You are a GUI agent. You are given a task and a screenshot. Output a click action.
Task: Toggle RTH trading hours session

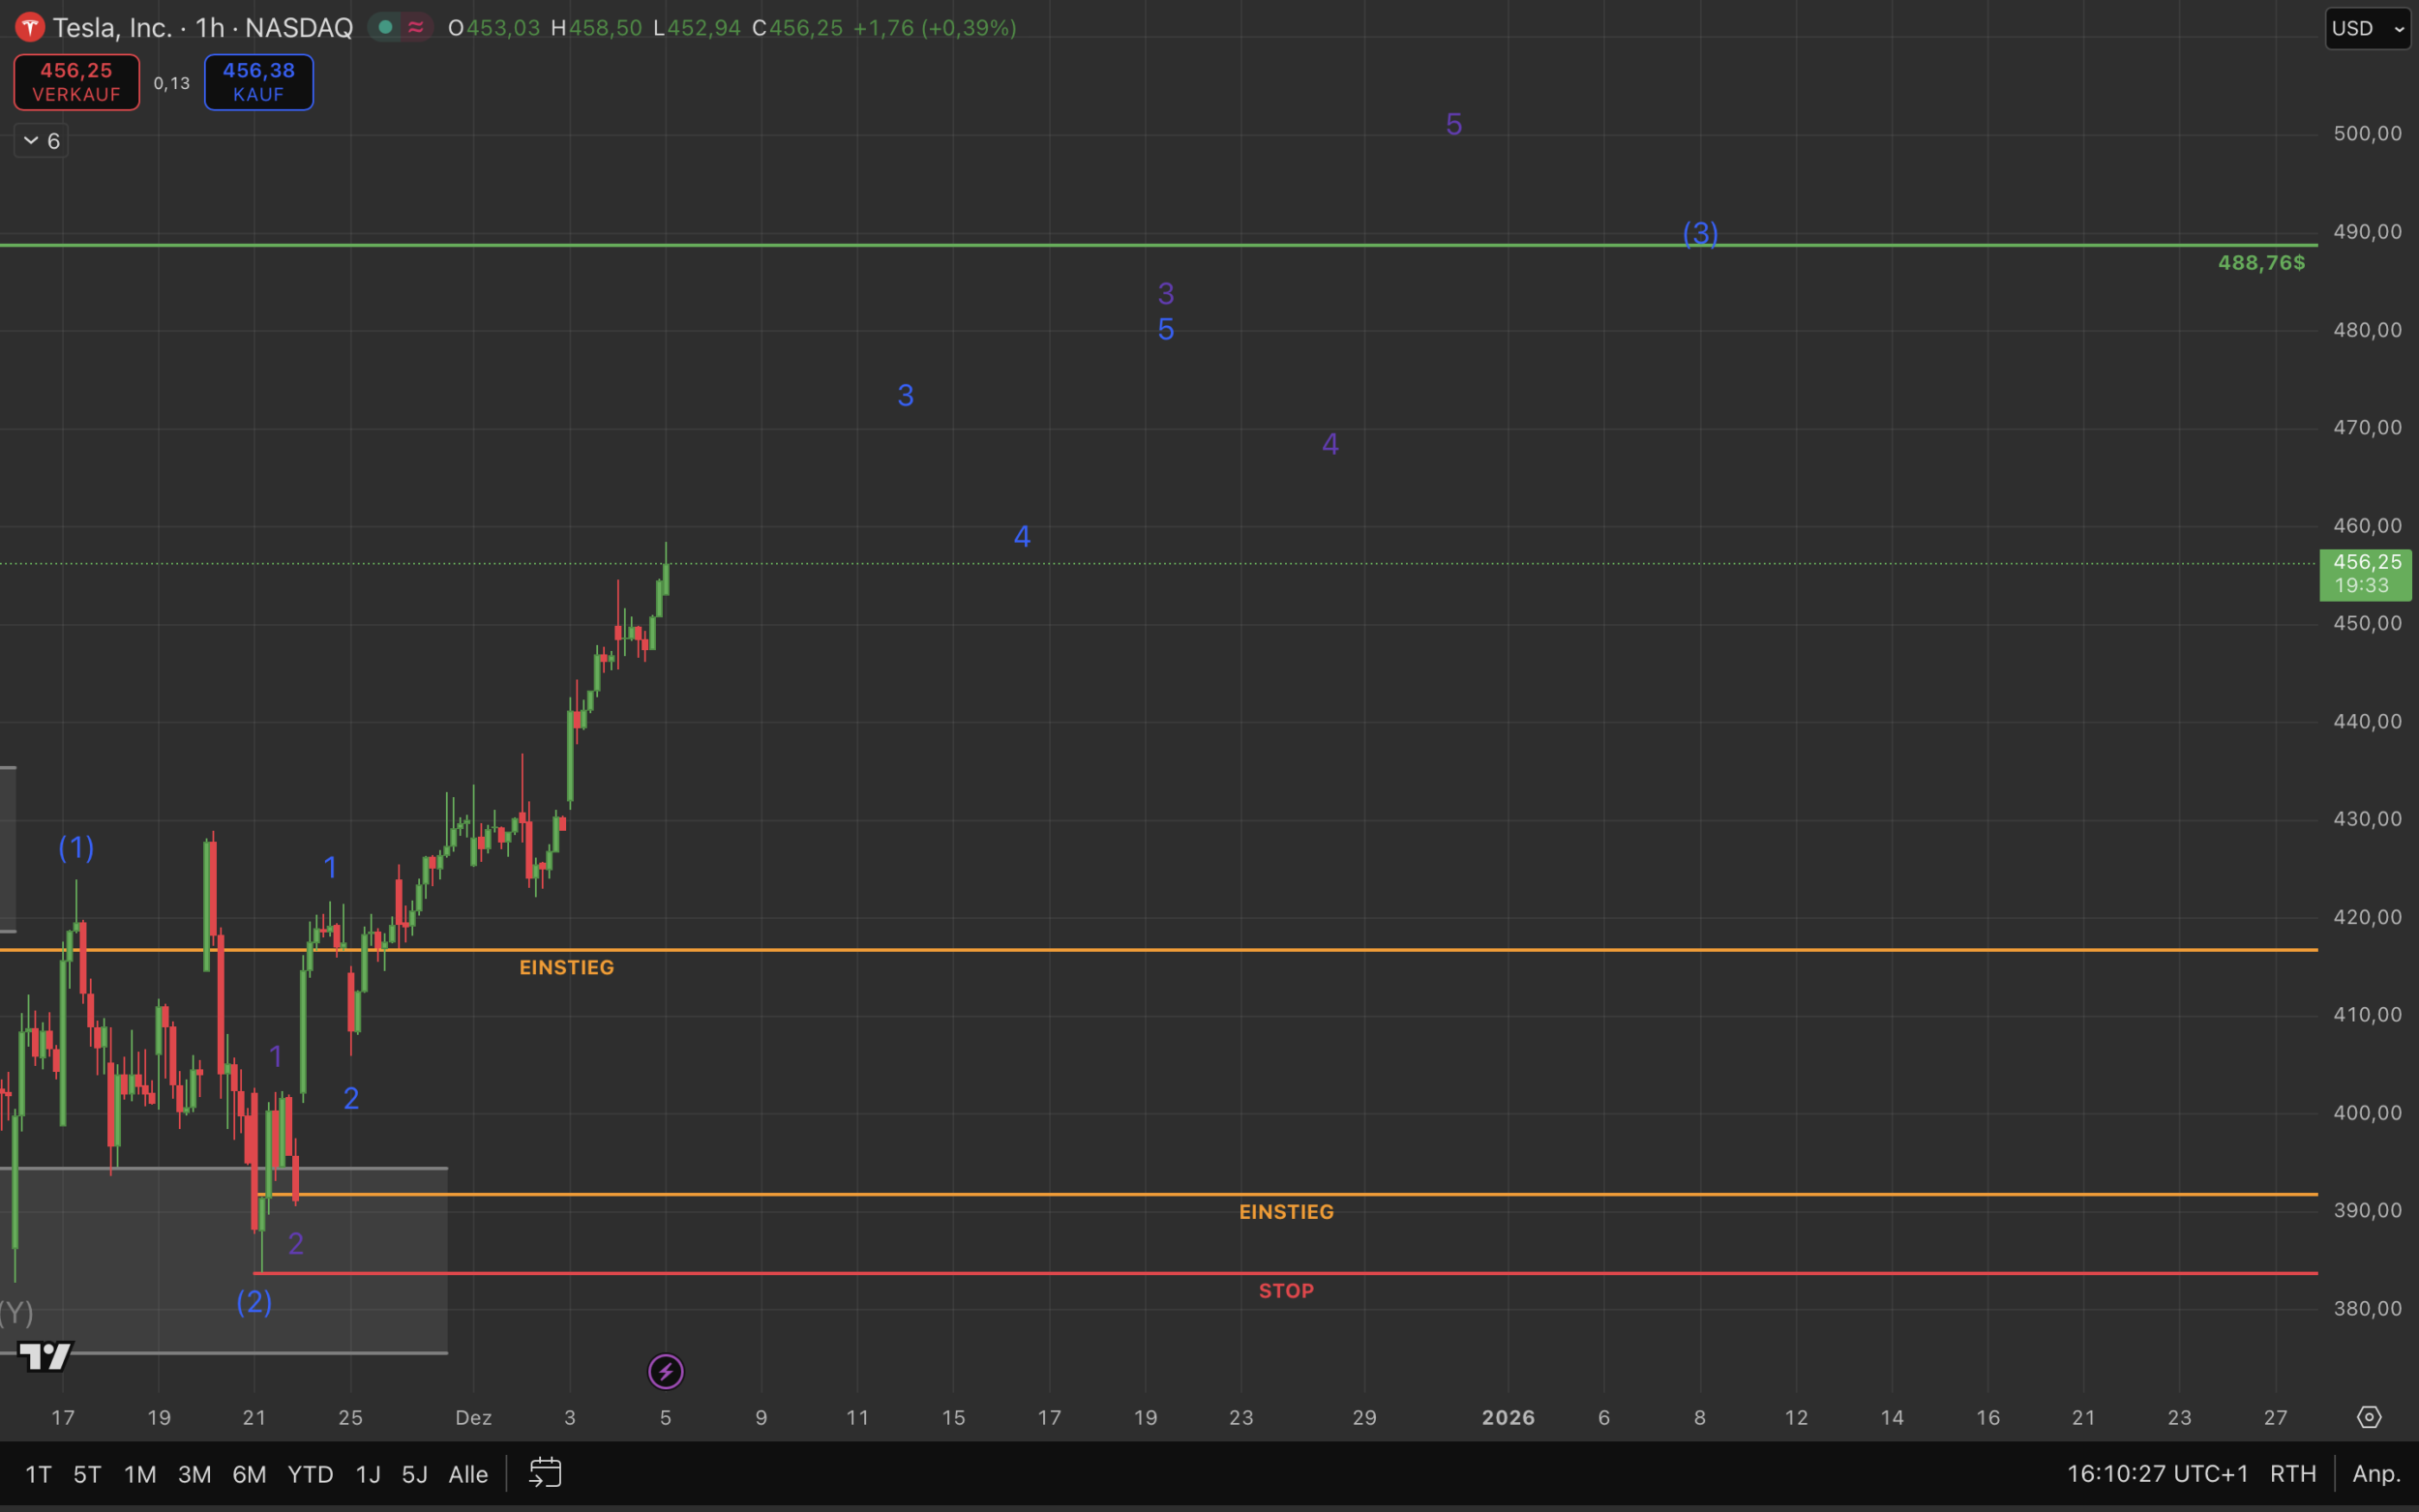coord(2292,1474)
